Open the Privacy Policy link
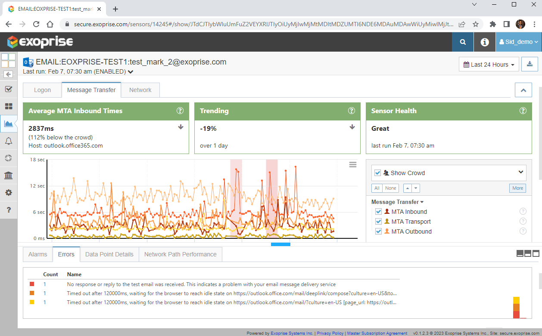The width and height of the screenshot is (542, 336). 330,333
